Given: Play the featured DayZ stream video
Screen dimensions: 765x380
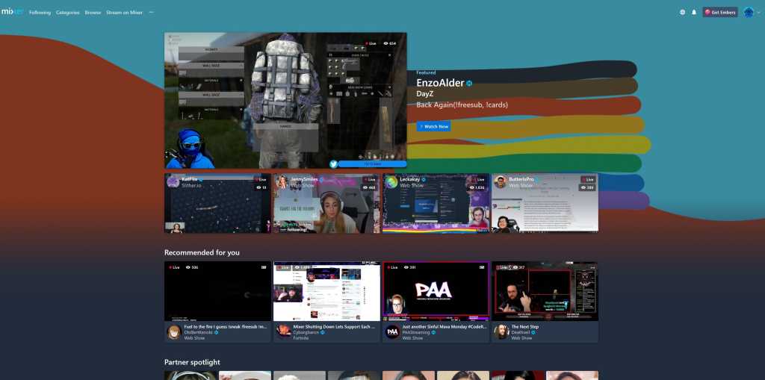Looking at the screenshot, I should pos(285,100).
